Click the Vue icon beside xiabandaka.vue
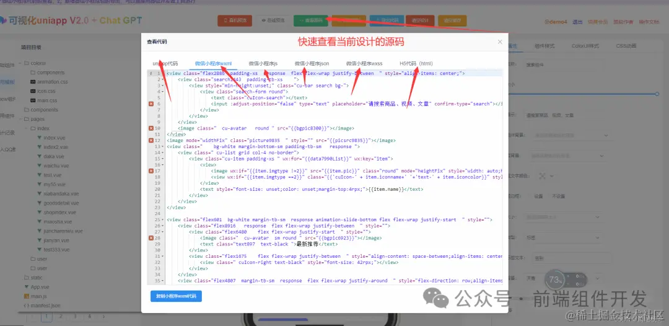 tap(40, 194)
